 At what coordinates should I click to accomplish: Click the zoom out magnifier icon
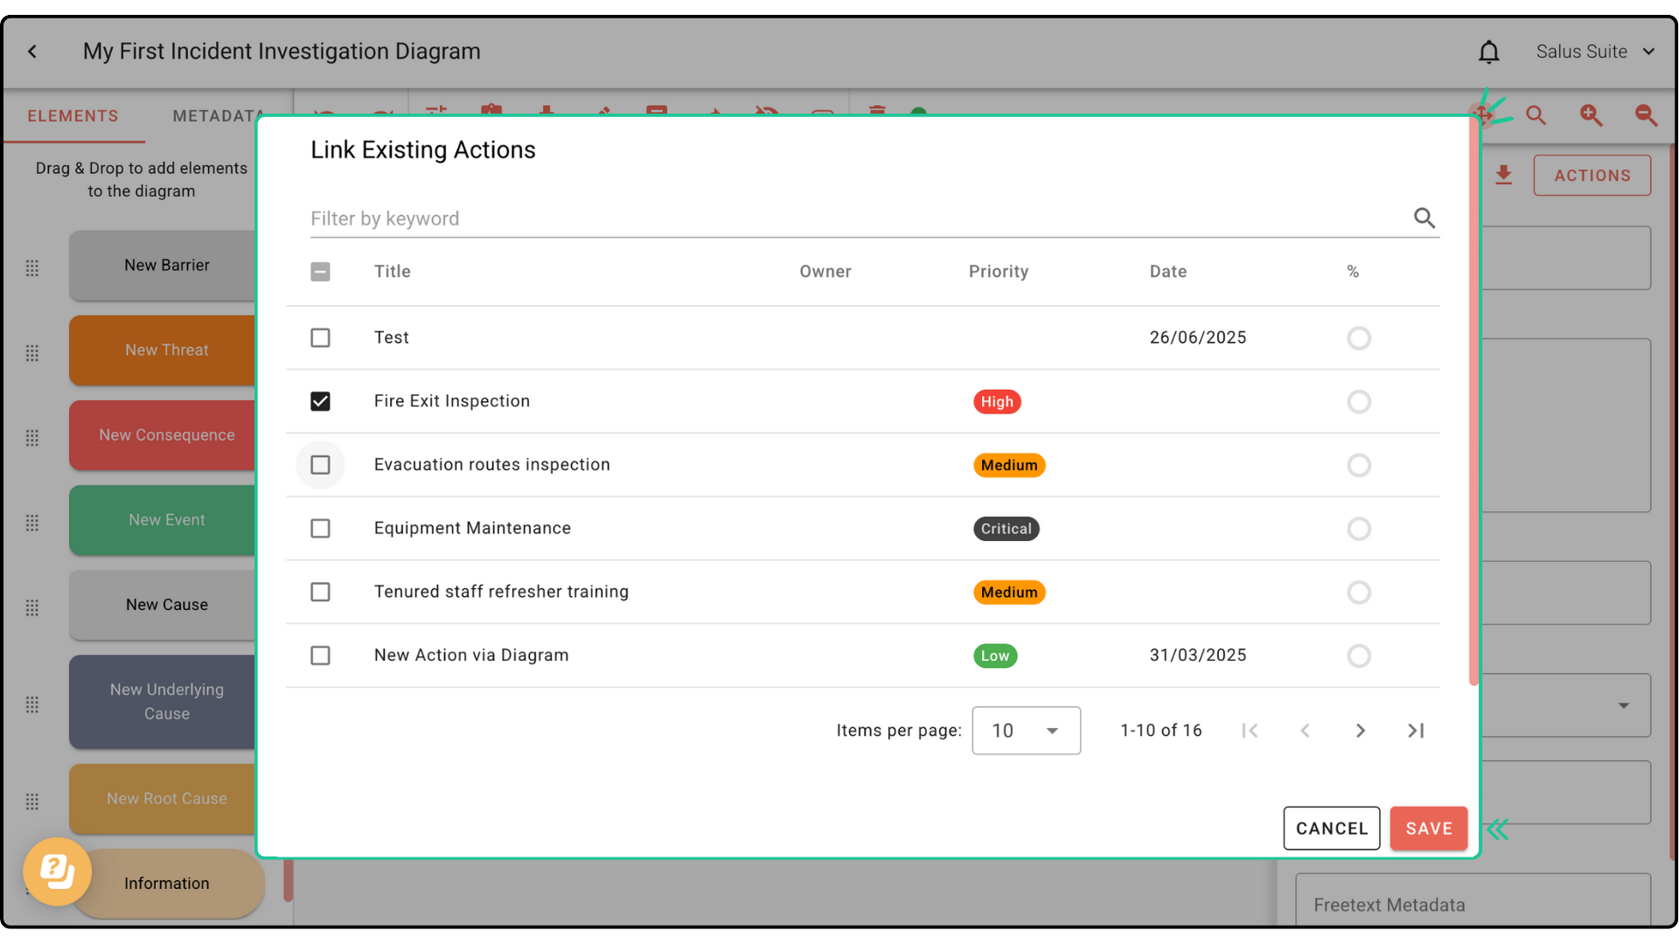pos(1646,115)
